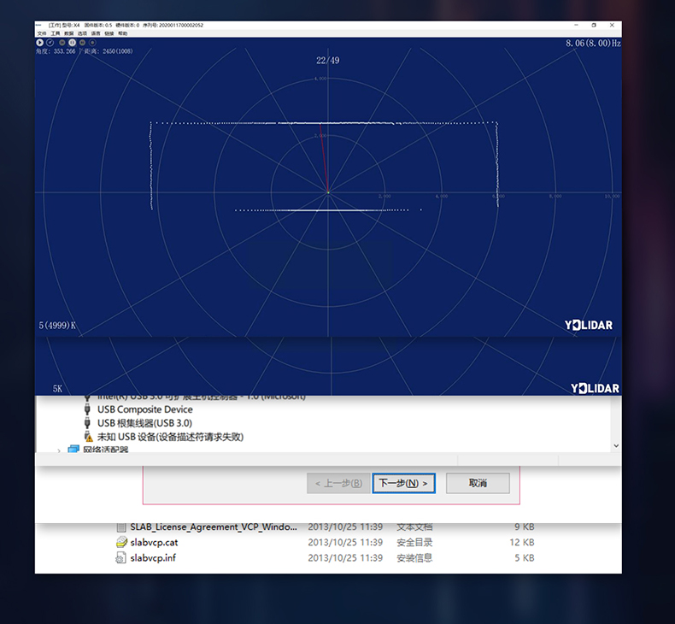Click the USB 根集线器 device icon

87,422
